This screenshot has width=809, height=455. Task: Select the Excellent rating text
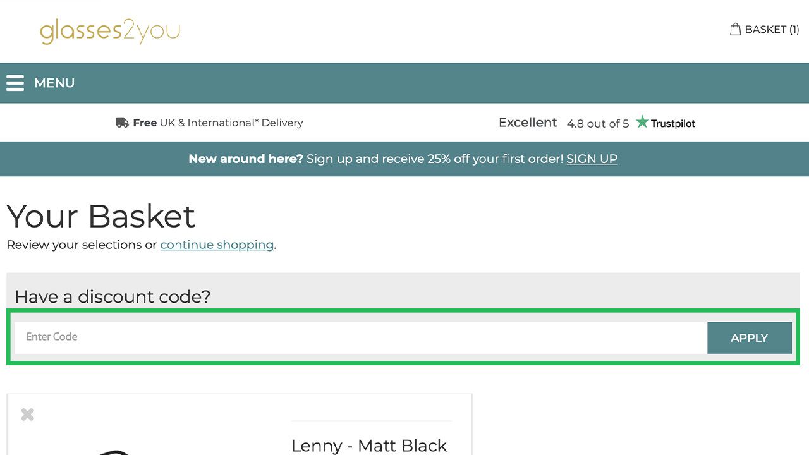528,123
